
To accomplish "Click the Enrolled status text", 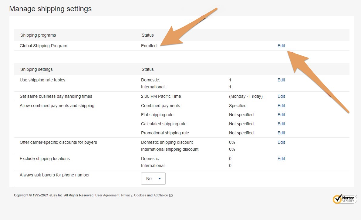I will [149, 46].
